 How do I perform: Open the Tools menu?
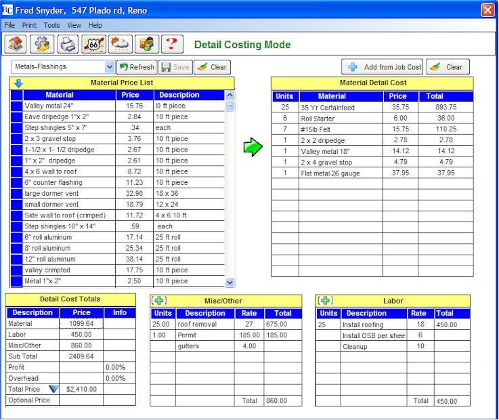click(x=51, y=25)
